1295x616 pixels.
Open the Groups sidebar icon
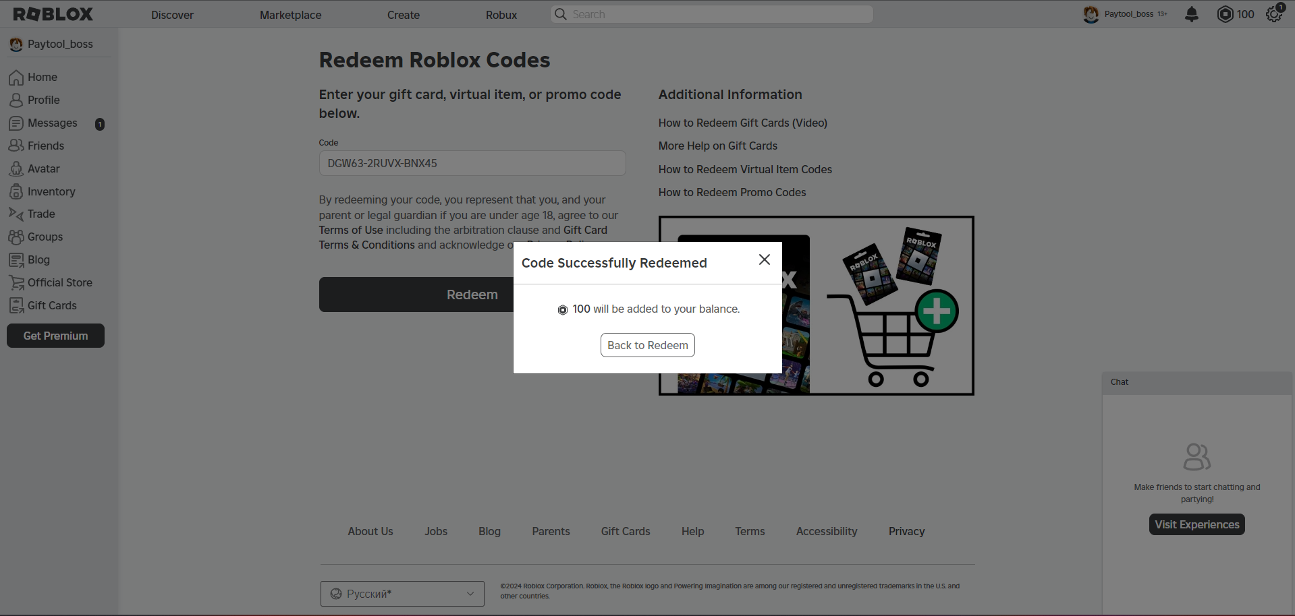[x=16, y=237]
